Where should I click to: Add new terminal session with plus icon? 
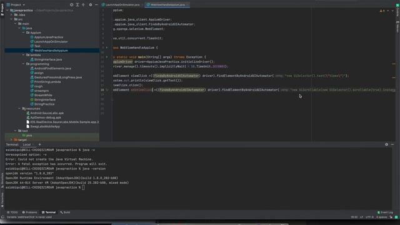click(x=39, y=144)
